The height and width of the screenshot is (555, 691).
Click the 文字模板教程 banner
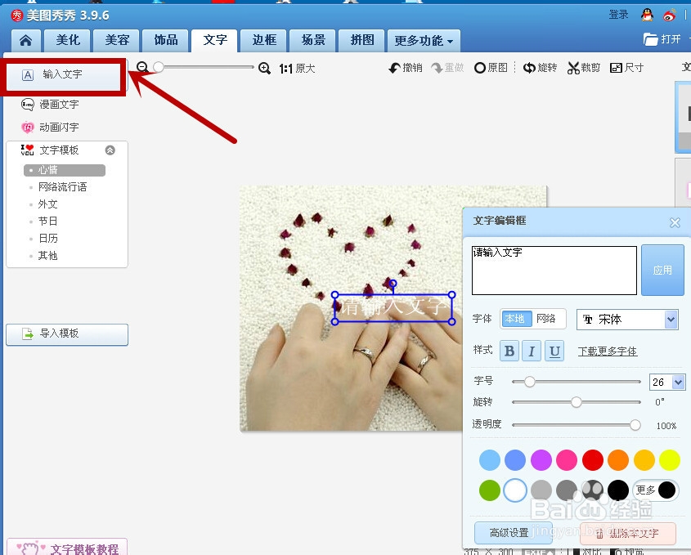[67, 548]
